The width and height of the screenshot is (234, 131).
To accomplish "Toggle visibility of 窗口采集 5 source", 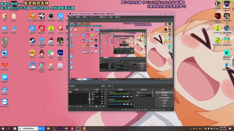I will pyautogui.click(x=102, y=92).
